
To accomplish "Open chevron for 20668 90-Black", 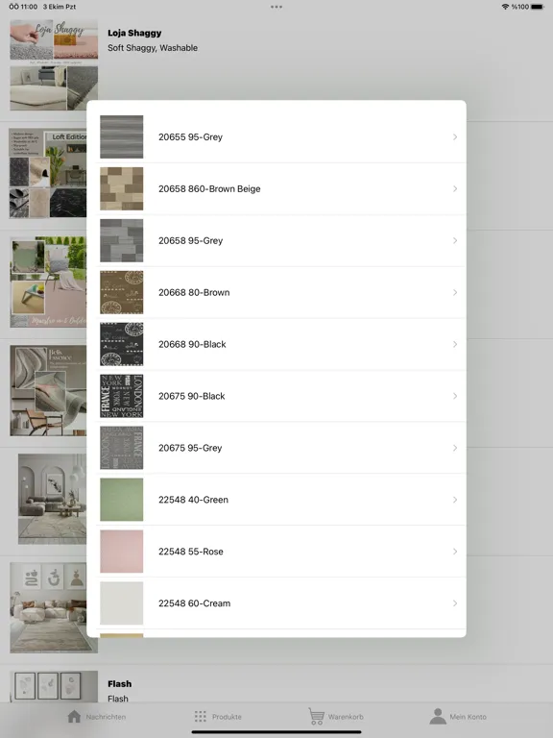I will coord(455,344).
